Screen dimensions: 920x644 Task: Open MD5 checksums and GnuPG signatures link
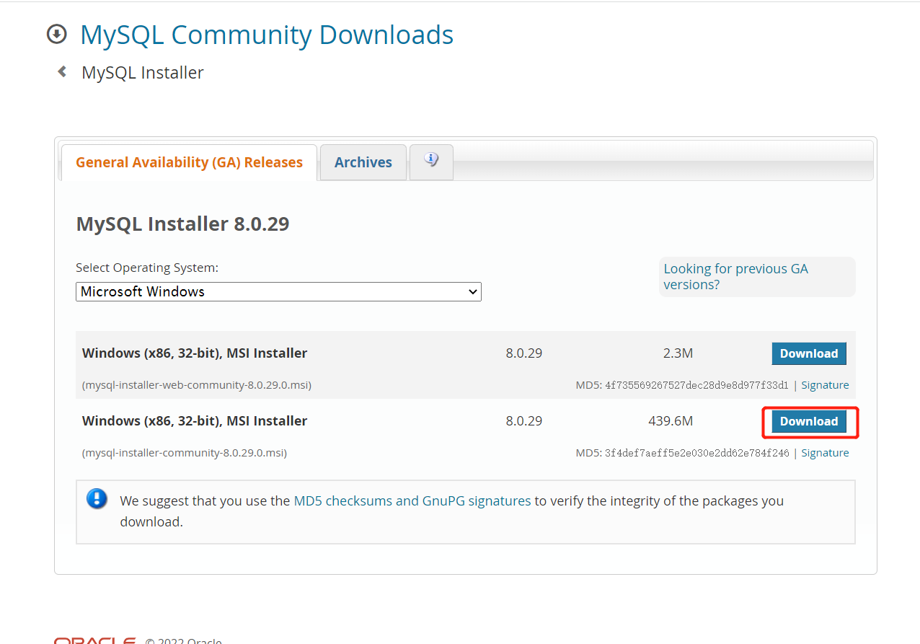click(412, 500)
